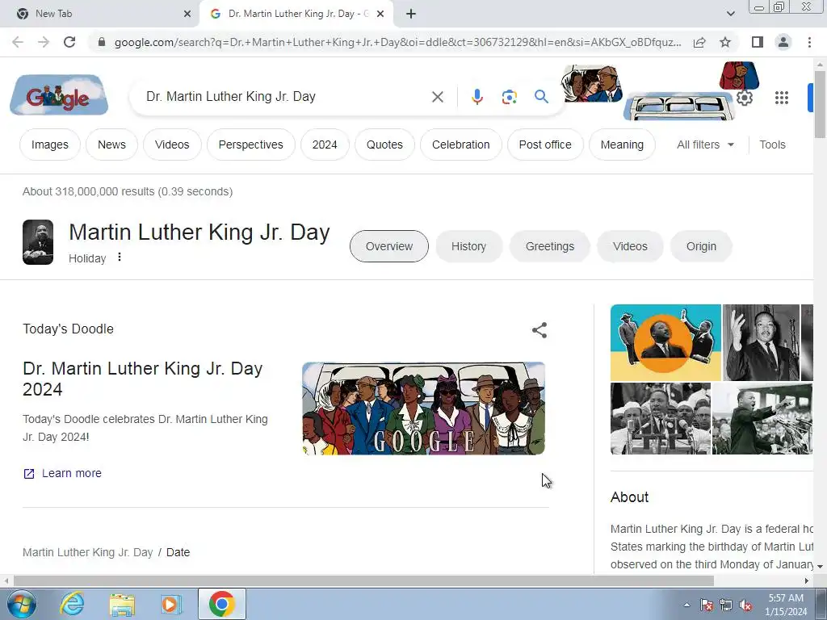Open a new browser tab
This screenshot has height=620, width=827.
click(411, 14)
